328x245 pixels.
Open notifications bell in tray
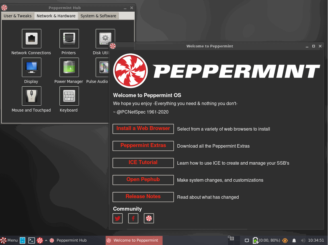click(294, 240)
